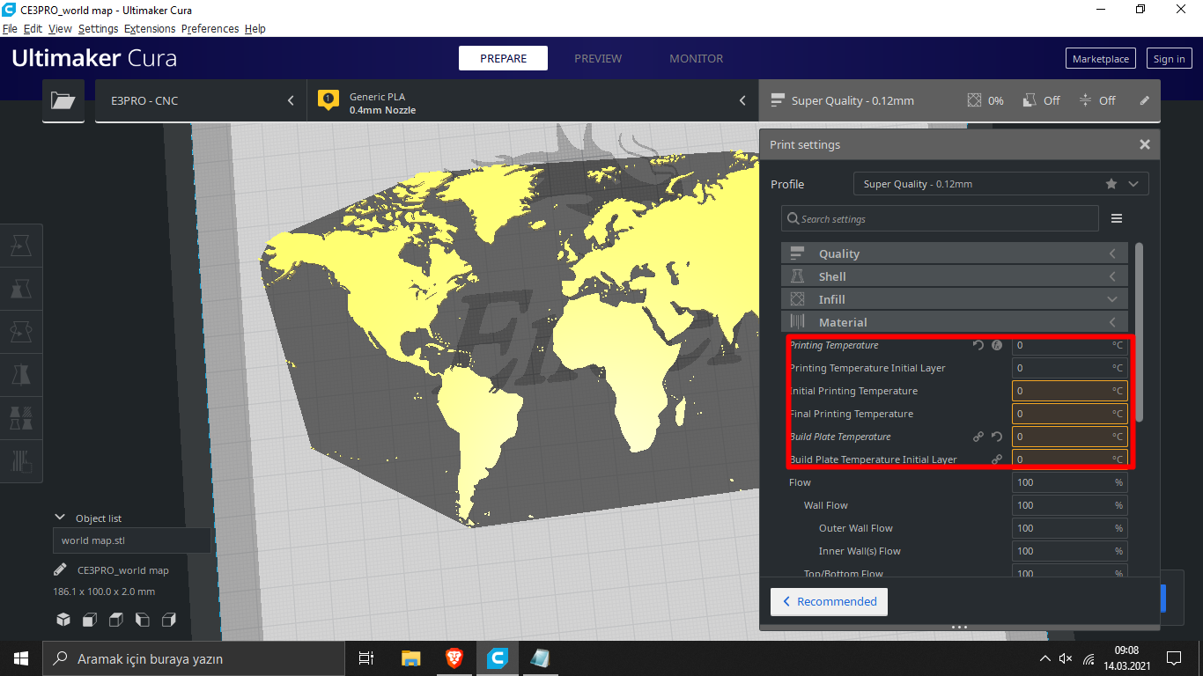
Task: Click the adhesion Off icon in summary bar
Action: pos(1085,100)
